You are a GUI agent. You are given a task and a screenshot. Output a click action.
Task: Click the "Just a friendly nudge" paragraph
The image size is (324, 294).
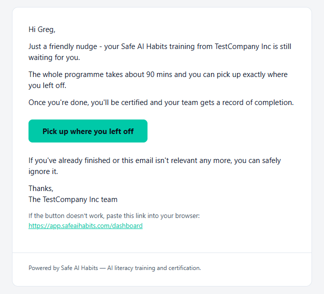coord(159,52)
